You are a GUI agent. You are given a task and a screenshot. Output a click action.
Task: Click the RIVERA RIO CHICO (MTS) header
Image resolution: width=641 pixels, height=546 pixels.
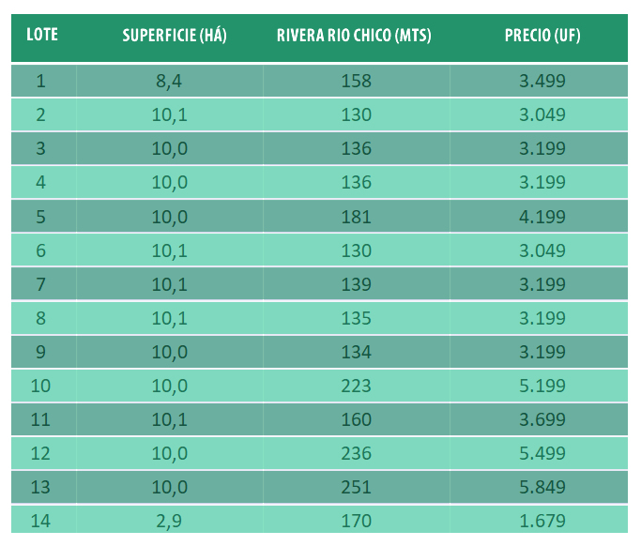click(354, 36)
